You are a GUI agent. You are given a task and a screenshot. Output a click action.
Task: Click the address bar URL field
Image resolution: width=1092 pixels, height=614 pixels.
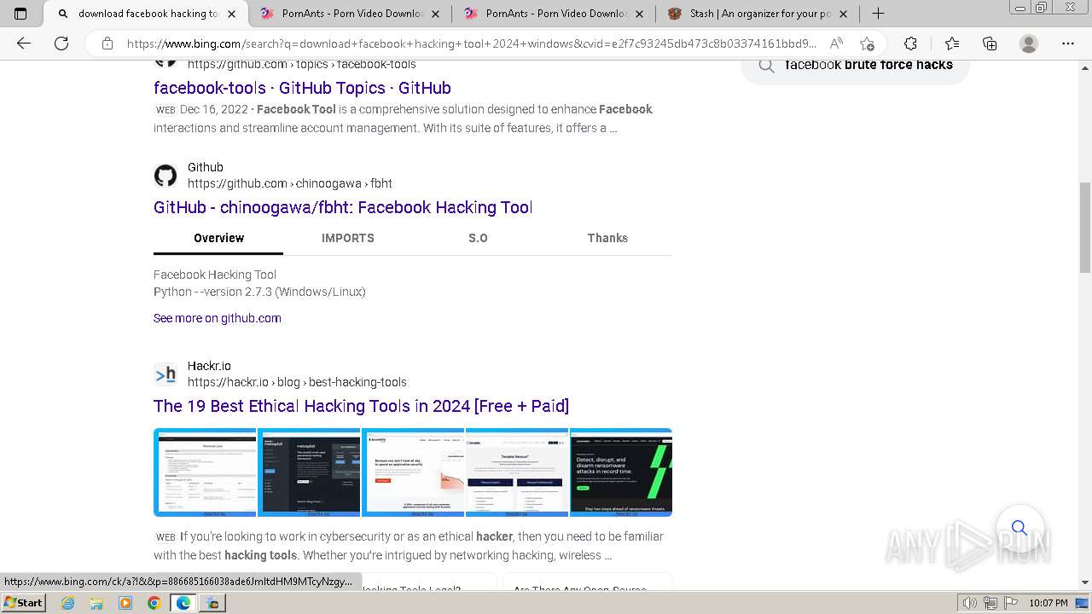pyautogui.click(x=471, y=43)
